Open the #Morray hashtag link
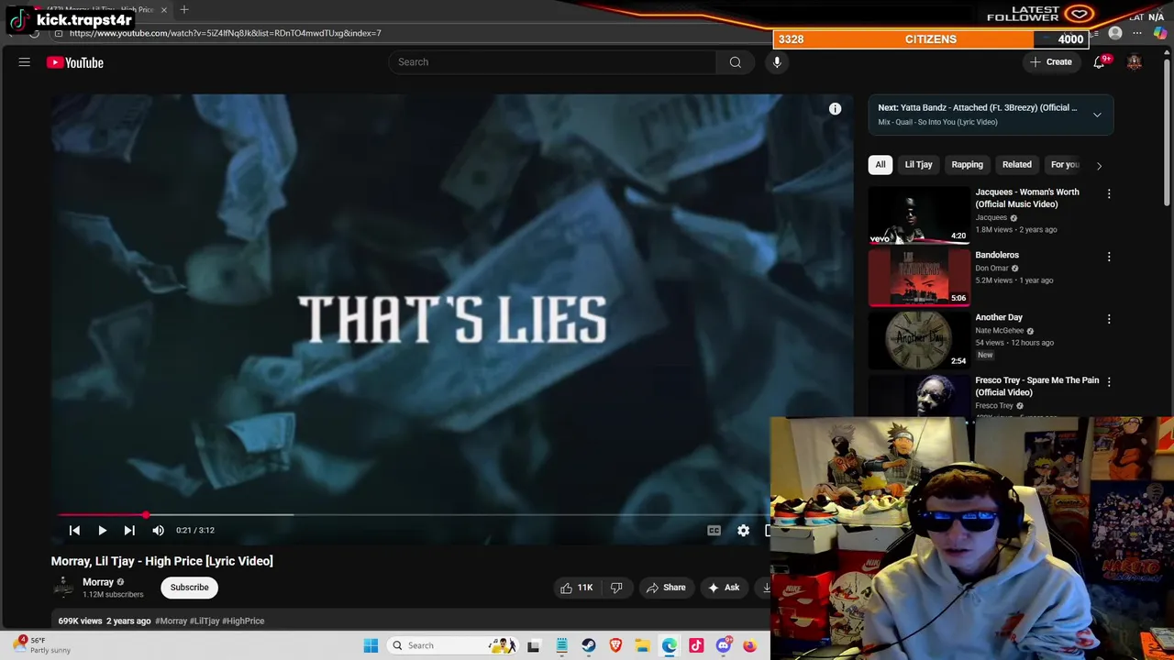1174x660 pixels. 171,621
